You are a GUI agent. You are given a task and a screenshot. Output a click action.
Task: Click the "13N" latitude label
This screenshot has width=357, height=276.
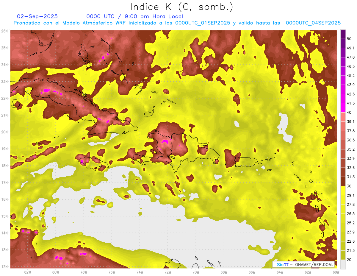point(4,250)
